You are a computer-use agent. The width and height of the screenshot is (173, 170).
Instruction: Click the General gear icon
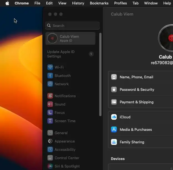click(50, 133)
